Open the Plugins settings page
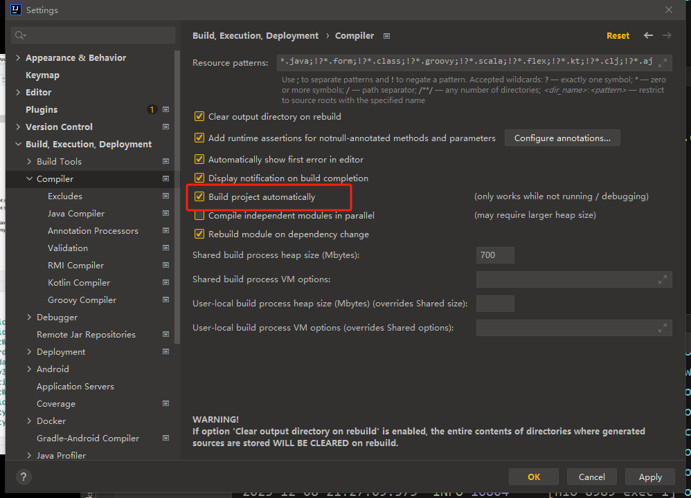Viewport: 691px width, 498px height. (x=42, y=110)
